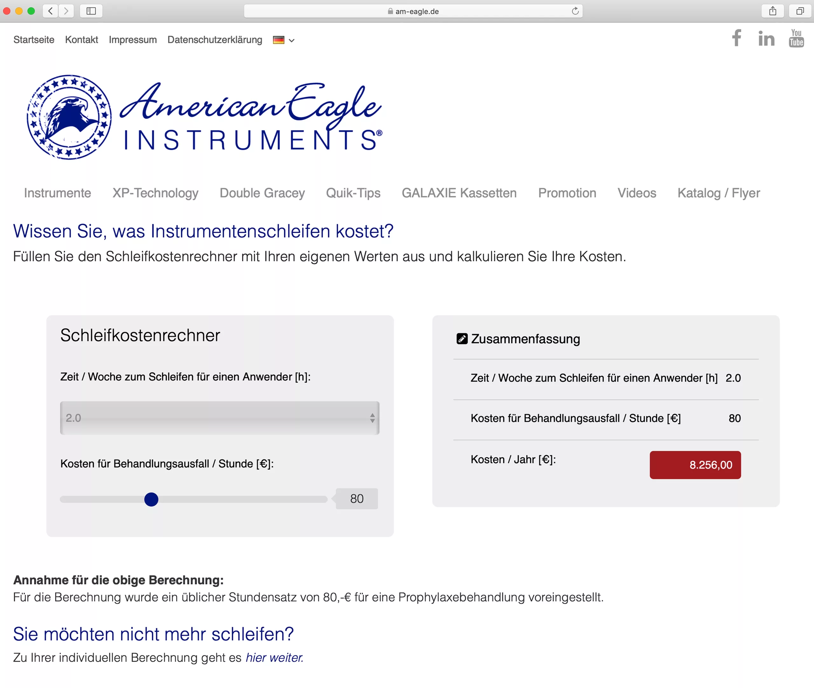Open the Double Gracey menu

(262, 193)
